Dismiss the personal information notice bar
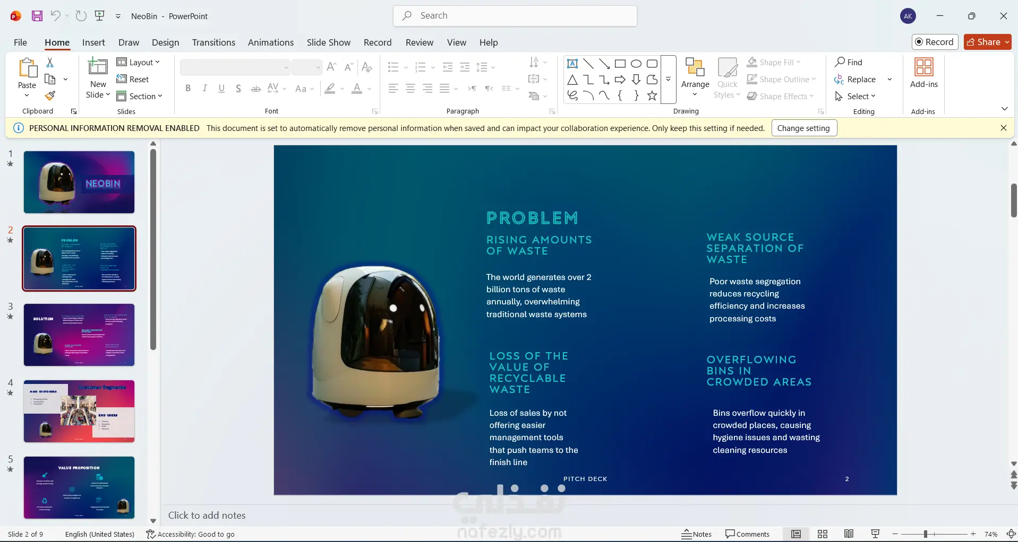 [x=1004, y=128]
